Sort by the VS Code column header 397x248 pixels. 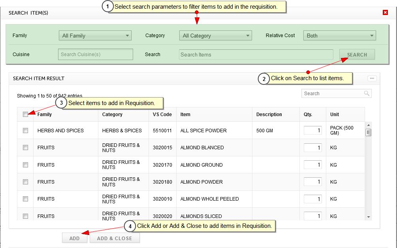[162, 115]
